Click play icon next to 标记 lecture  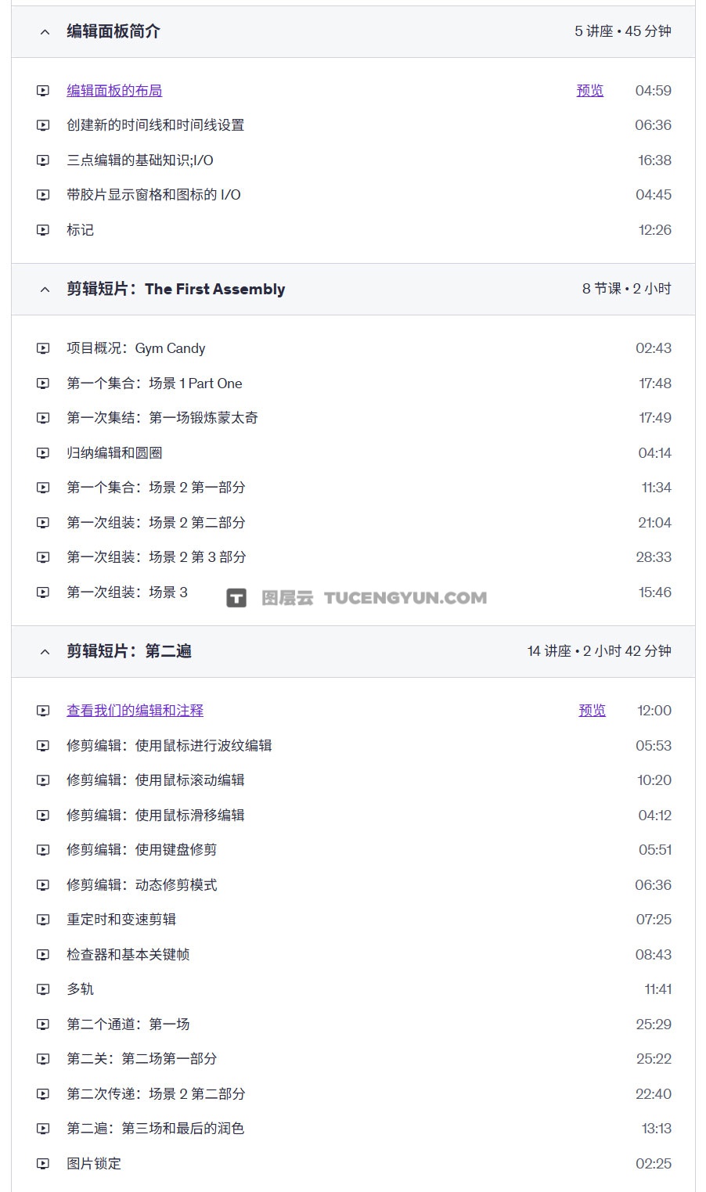click(x=43, y=230)
